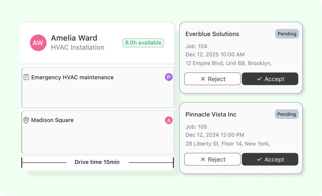Open Amelia Ward's AW avatar
Image resolution: width=322 pixels, height=196 pixels.
coord(38,43)
